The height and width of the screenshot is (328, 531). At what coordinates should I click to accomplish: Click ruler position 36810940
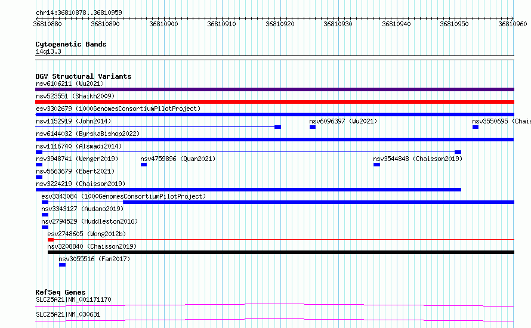click(396, 24)
